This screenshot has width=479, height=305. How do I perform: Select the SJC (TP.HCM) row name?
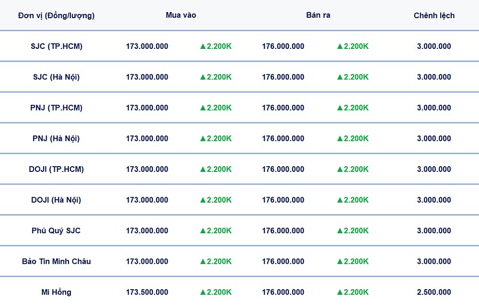pyautogui.click(x=56, y=46)
